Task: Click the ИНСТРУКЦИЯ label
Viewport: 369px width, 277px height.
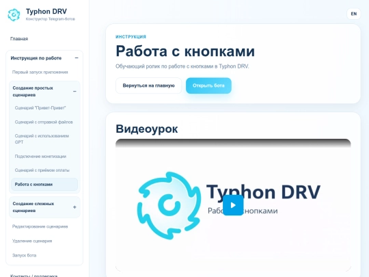Action: pos(131,37)
